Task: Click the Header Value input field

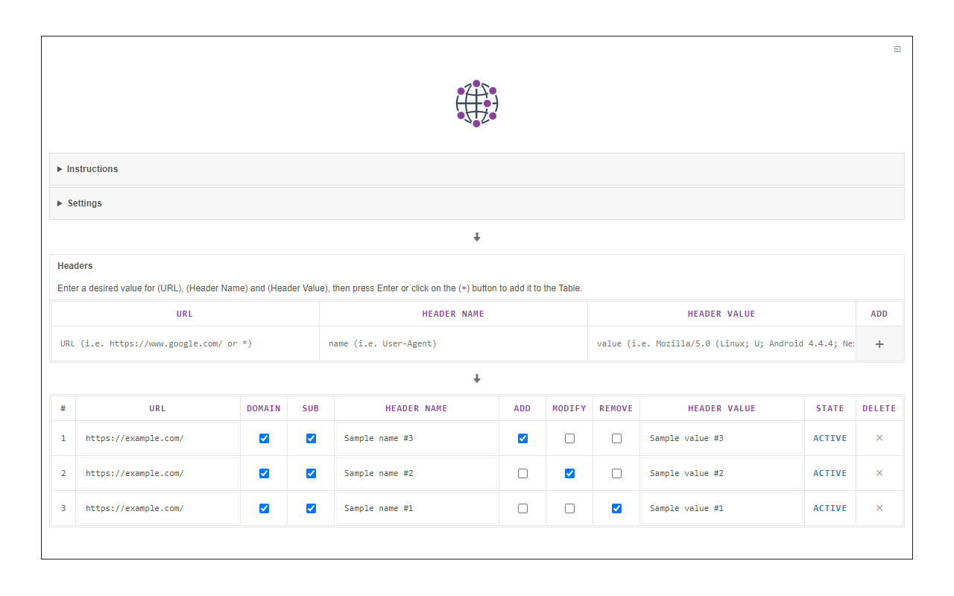Action: [x=721, y=343]
